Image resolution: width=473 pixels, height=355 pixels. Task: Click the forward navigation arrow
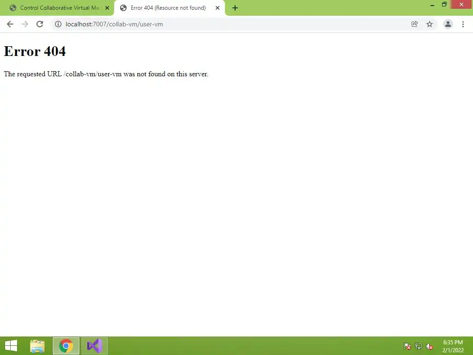pyautogui.click(x=25, y=24)
